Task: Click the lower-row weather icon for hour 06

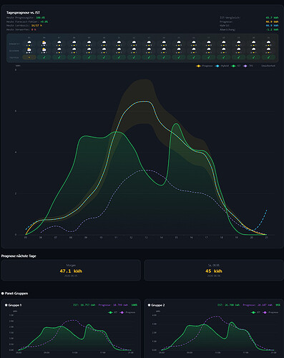Action: 44,49
